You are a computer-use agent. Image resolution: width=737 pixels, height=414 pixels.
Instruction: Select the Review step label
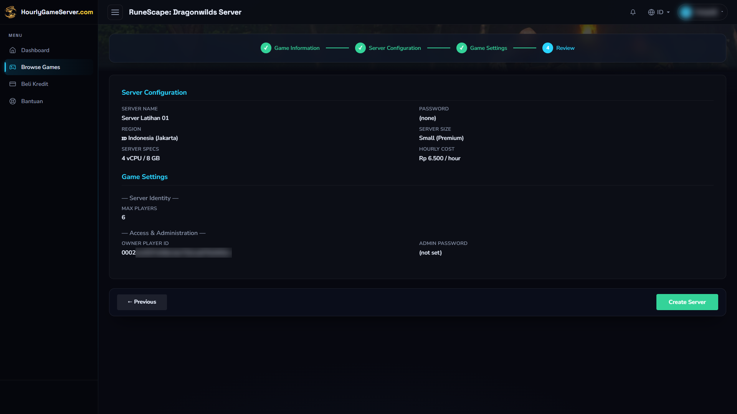tap(565, 48)
